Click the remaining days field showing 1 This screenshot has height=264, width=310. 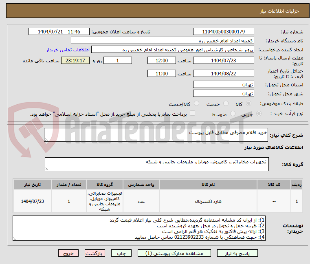tap(118, 61)
